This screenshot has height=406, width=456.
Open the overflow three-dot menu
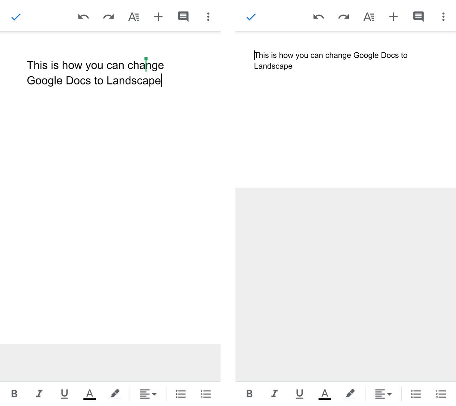click(208, 16)
